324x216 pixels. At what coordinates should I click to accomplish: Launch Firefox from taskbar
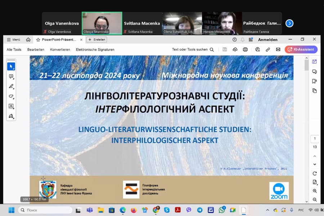134,210
